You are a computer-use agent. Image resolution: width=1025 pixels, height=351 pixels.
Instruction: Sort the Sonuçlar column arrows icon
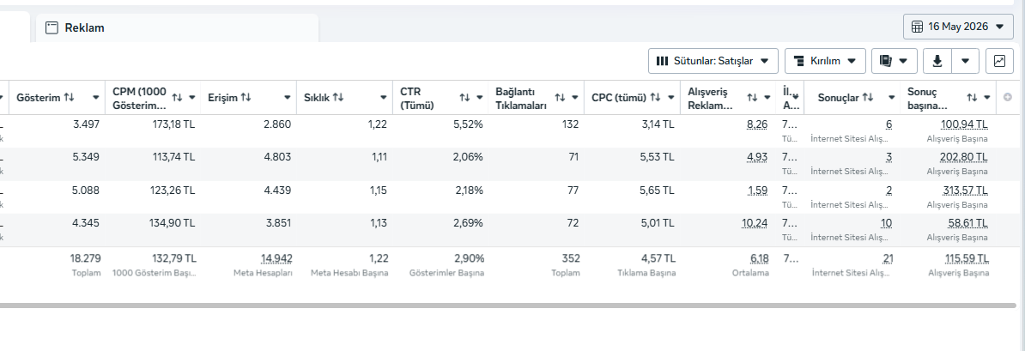tap(867, 97)
